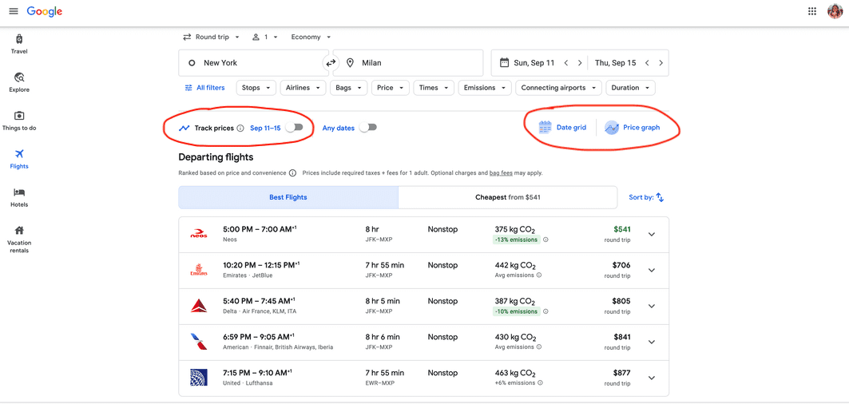849x404 pixels.
Task: Select the Best Flights tab
Action: 288,198
